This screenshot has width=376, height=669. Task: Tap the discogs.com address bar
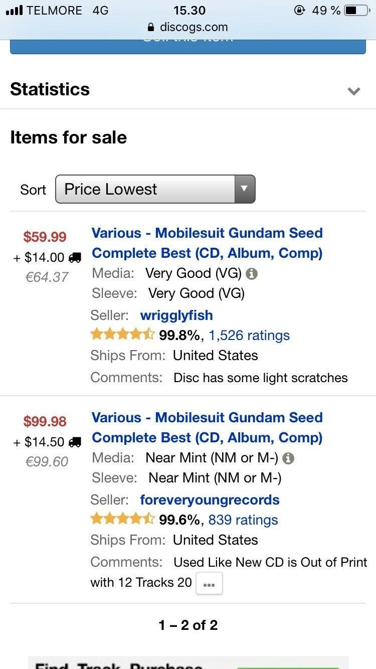tap(188, 27)
